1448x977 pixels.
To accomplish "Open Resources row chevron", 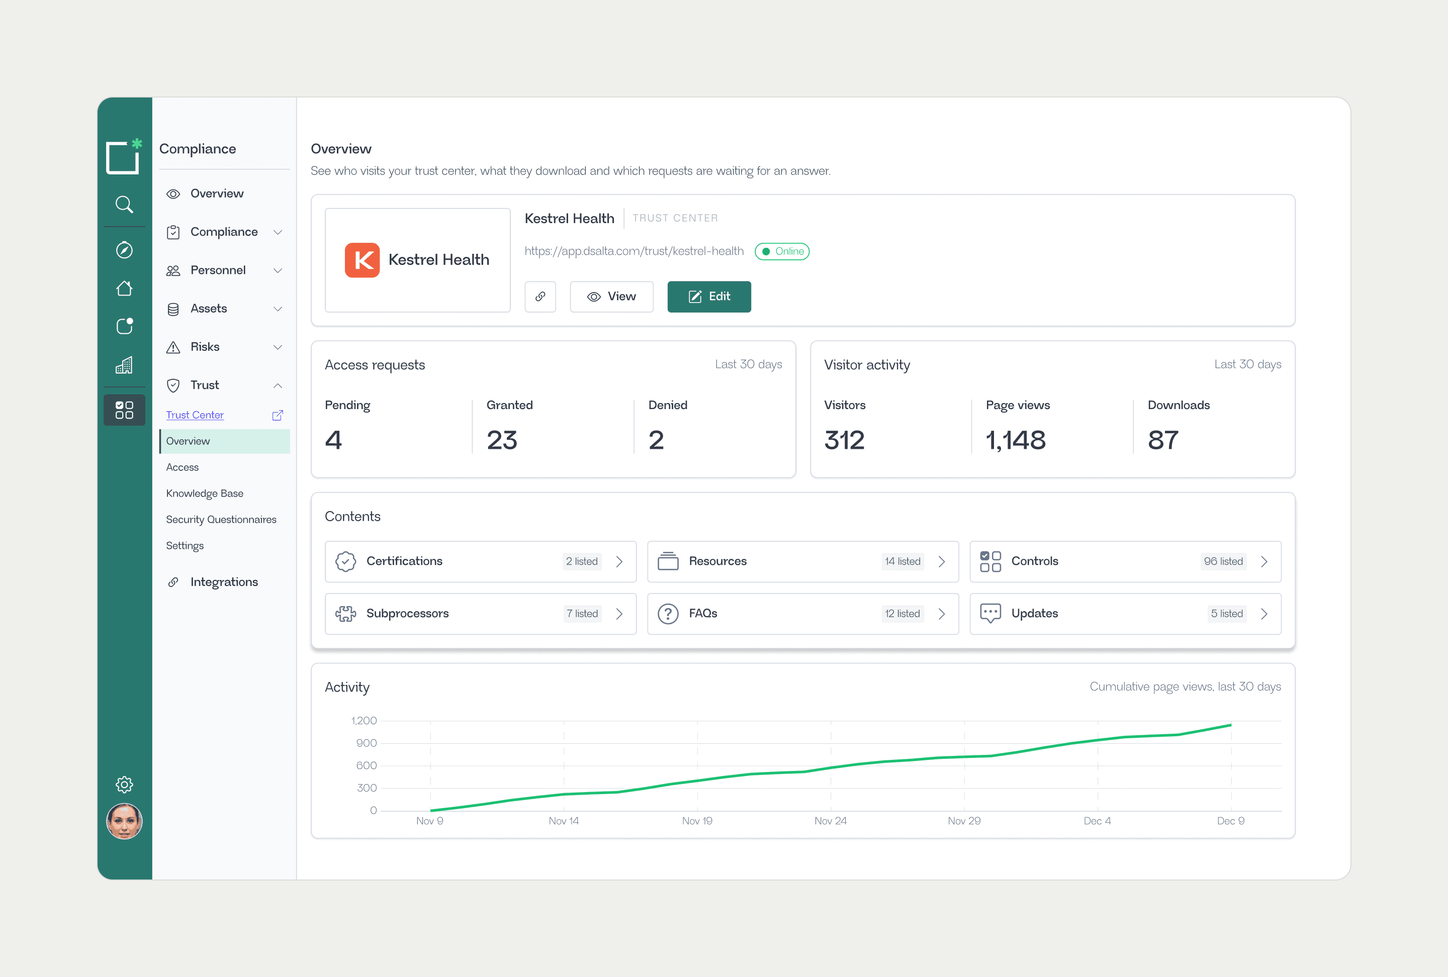I will tap(941, 561).
